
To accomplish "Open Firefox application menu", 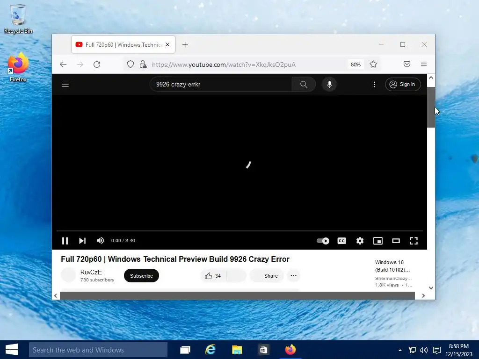I will (x=424, y=64).
